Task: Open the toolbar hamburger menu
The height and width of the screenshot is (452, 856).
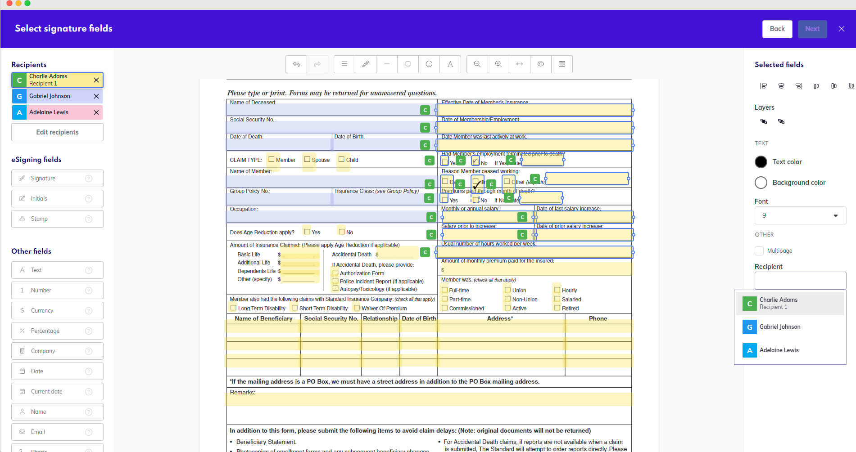Action: (x=344, y=64)
